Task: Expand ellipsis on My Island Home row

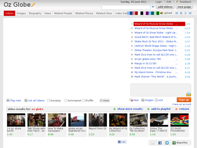Action: click(x=177, y=73)
